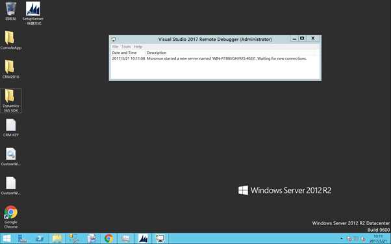Select the blank CustomW file icon

point(11,186)
